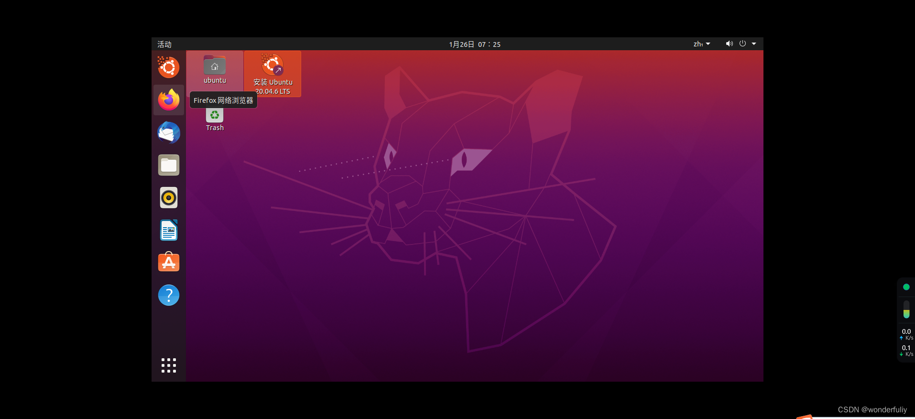Open the Trash icon on desktop
915x419 pixels.
coord(215,120)
